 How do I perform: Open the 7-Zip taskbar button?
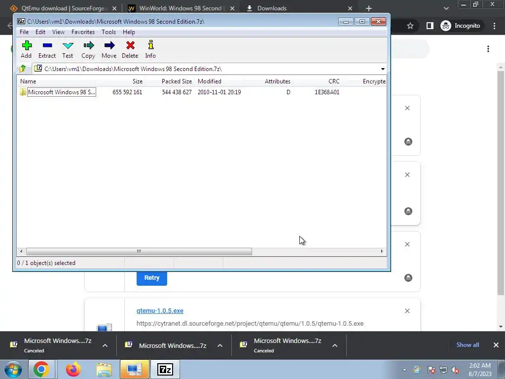point(165,369)
